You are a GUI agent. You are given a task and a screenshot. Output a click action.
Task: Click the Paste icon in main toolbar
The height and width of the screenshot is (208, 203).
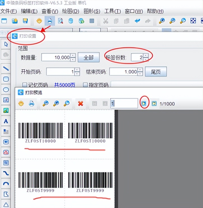click(x=127, y=21)
